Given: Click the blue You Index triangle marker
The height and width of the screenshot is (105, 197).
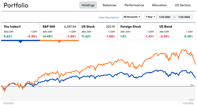Looking at the screenshot, I should pyautogui.click(x=20, y=42).
